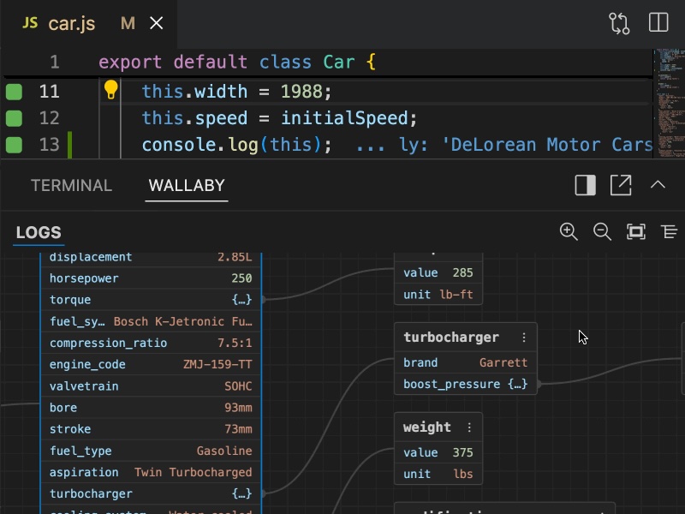Click the inline log output after console.log

click(503, 145)
